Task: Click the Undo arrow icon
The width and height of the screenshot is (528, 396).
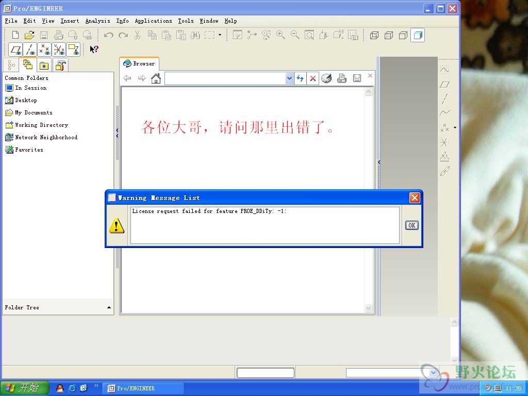Action: click(108, 35)
